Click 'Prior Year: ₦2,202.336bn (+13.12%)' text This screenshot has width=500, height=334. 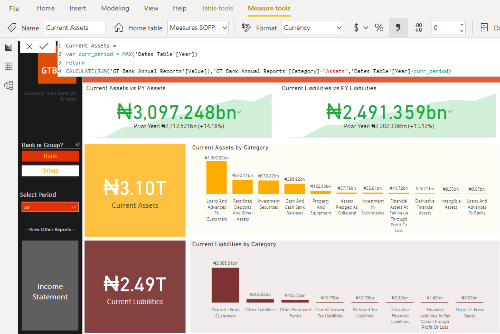(x=389, y=126)
